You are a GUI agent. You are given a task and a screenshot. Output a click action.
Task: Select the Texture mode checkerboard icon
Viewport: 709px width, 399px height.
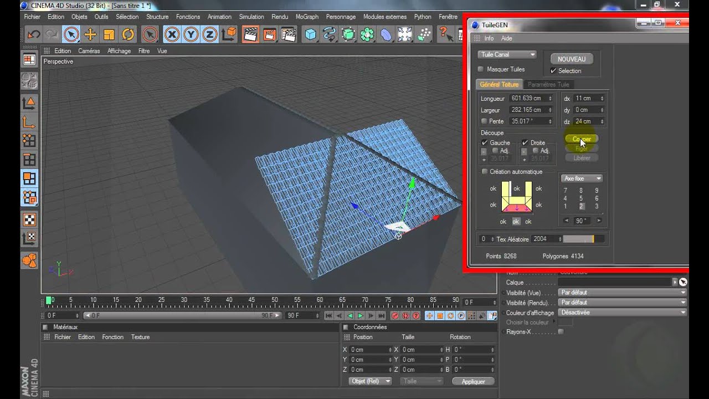click(x=29, y=220)
